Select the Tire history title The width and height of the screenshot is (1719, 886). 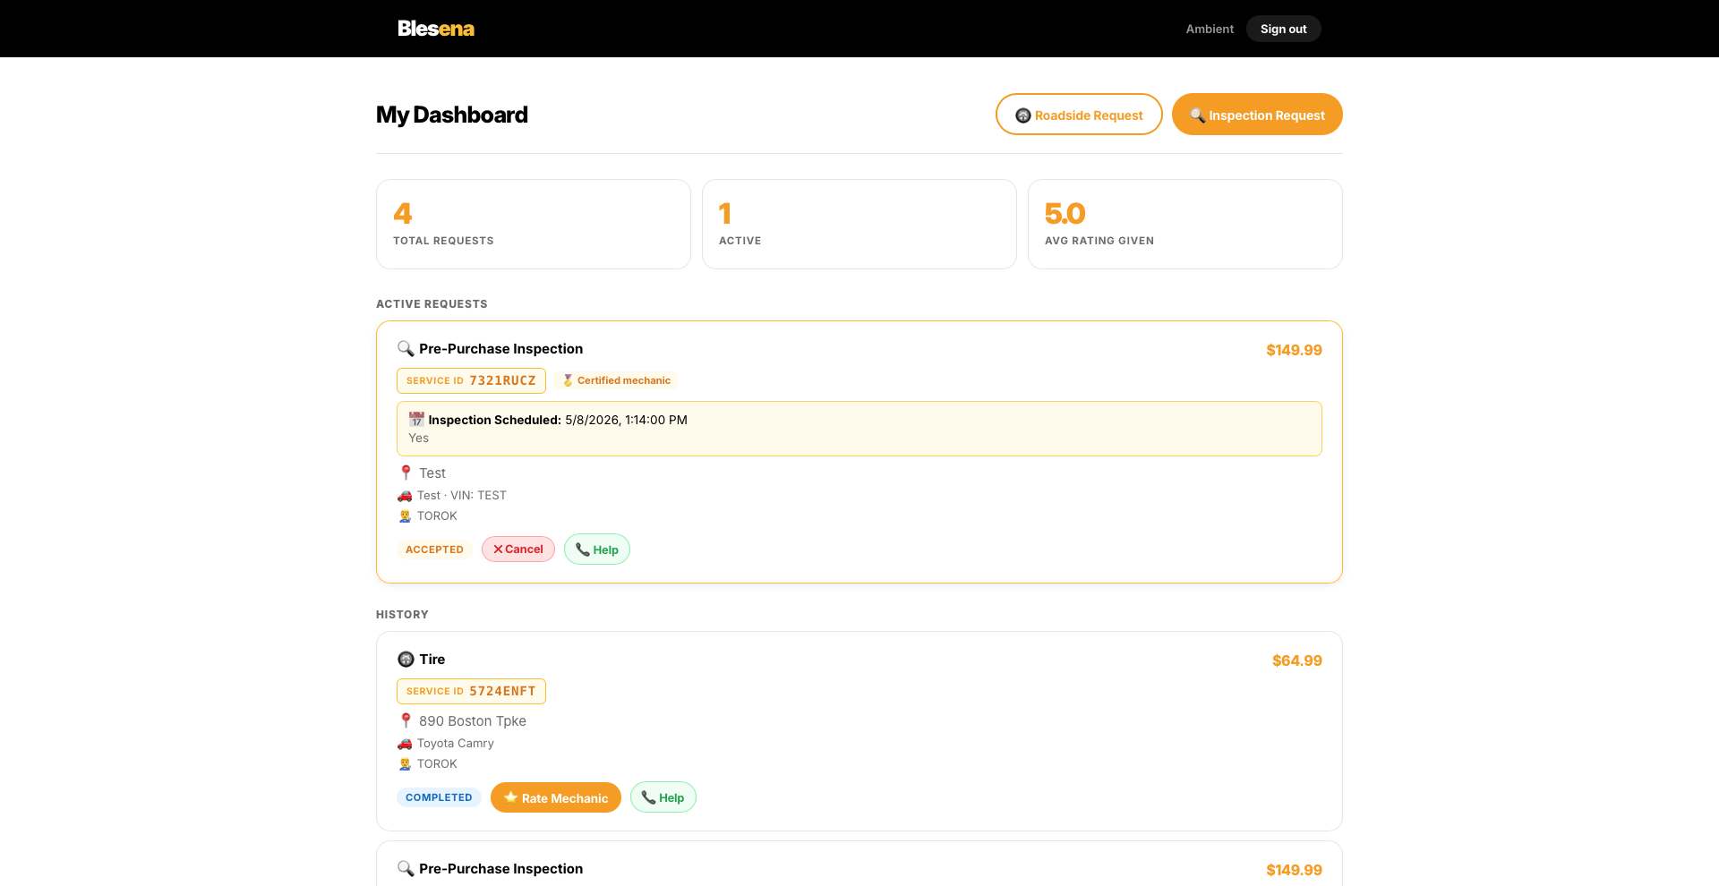(432, 660)
